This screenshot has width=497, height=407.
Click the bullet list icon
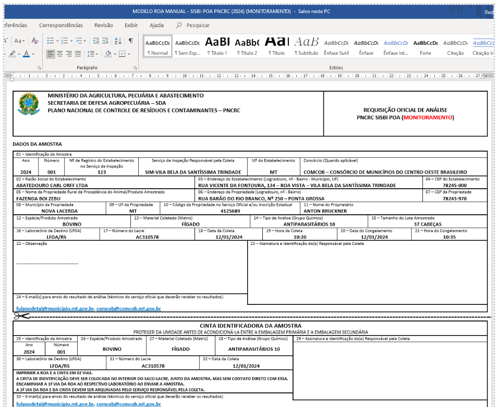pyautogui.click(x=51, y=41)
